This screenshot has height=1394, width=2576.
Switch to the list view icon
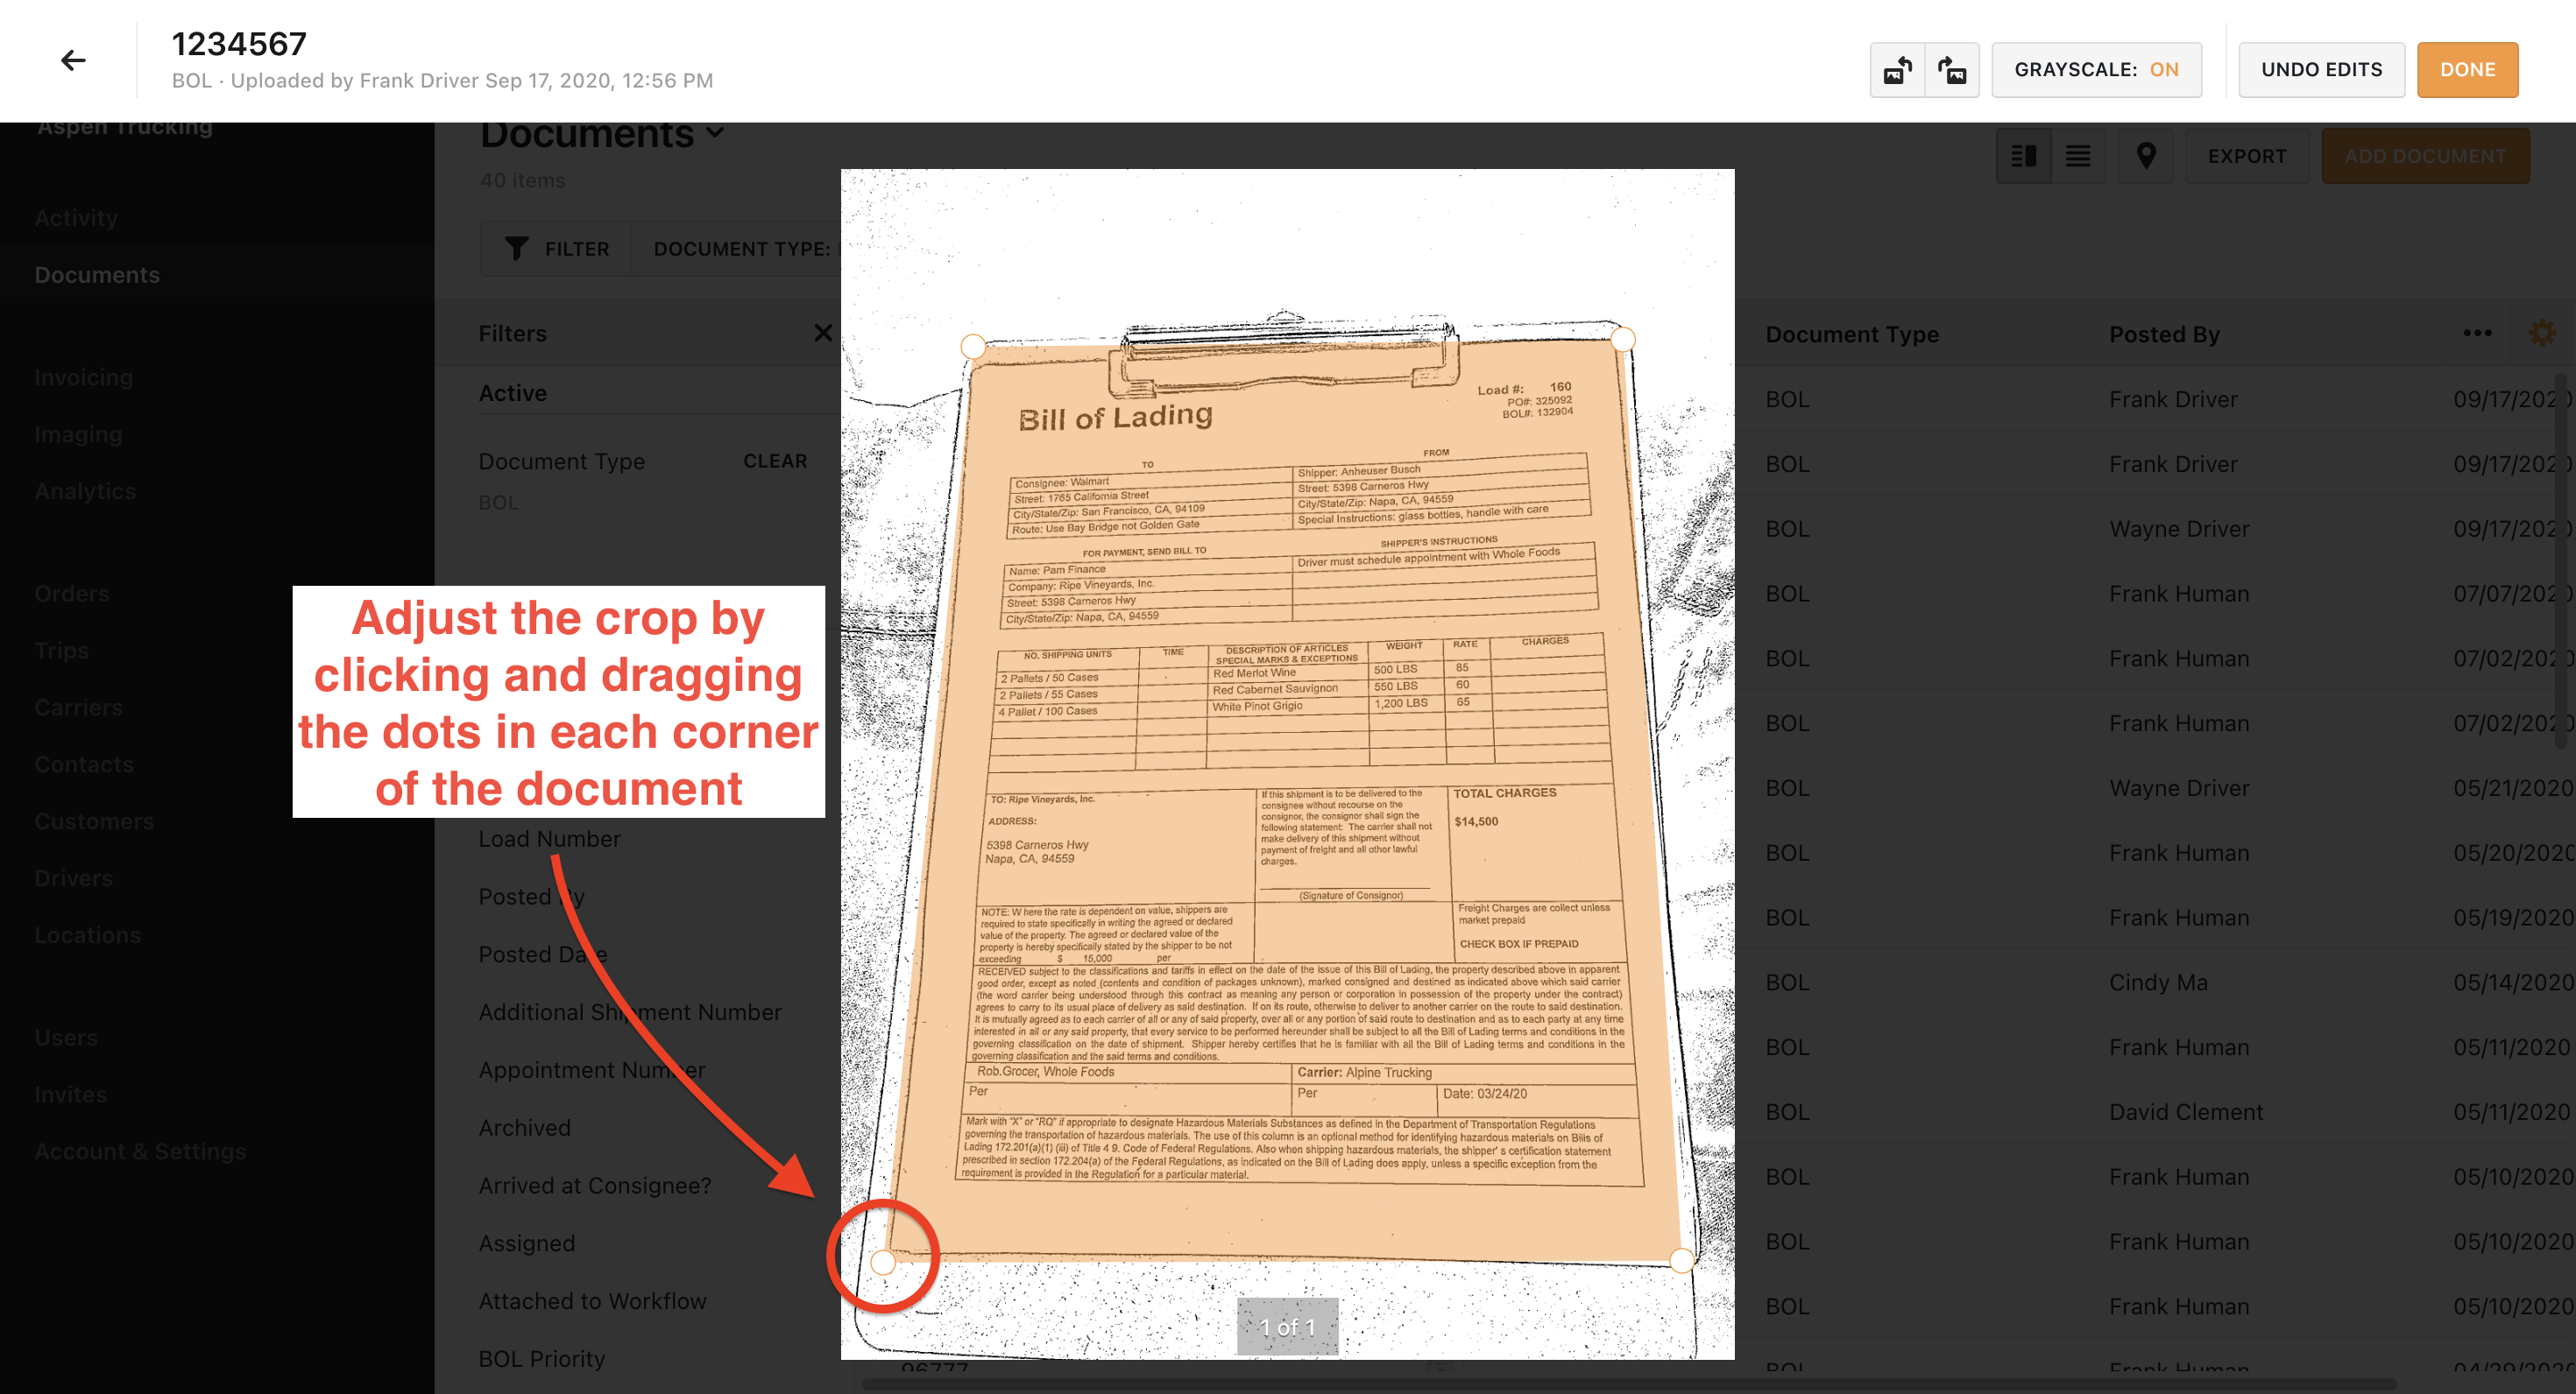[2078, 156]
